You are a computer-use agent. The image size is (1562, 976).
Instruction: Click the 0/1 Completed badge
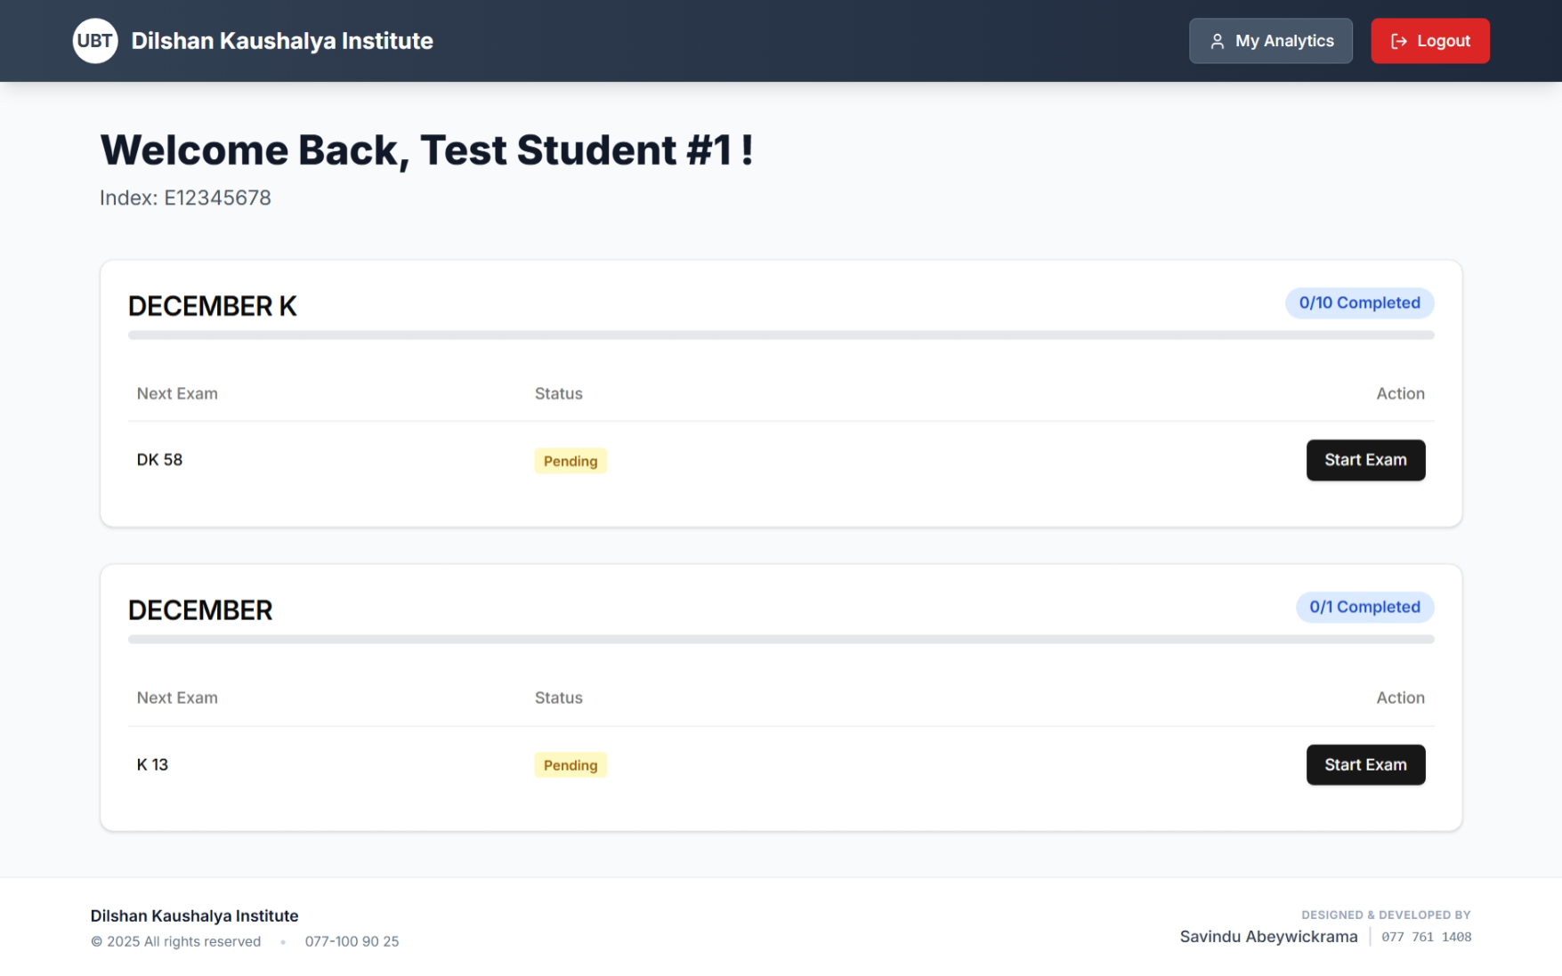(x=1364, y=607)
